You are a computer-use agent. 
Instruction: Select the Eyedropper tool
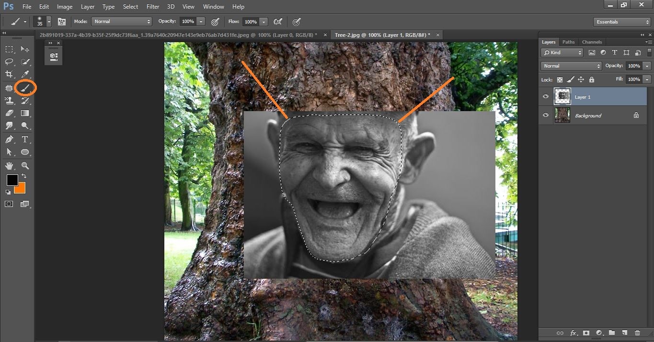pos(25,74)
